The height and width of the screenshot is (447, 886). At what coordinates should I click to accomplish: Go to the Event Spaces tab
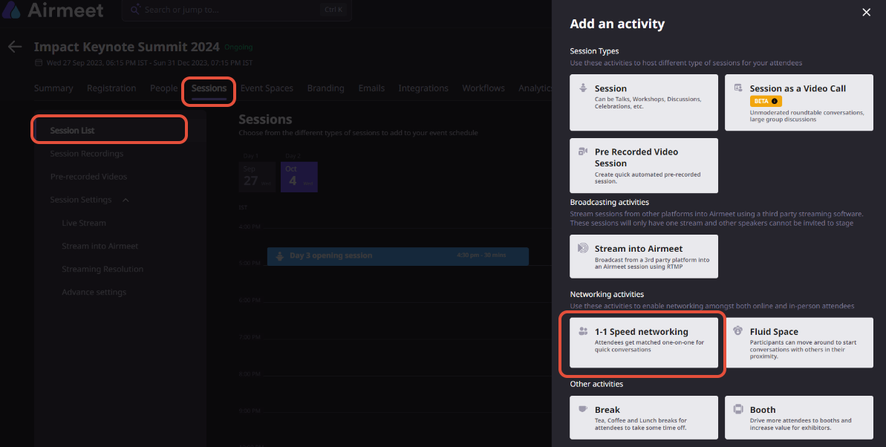tap(267, 88)
